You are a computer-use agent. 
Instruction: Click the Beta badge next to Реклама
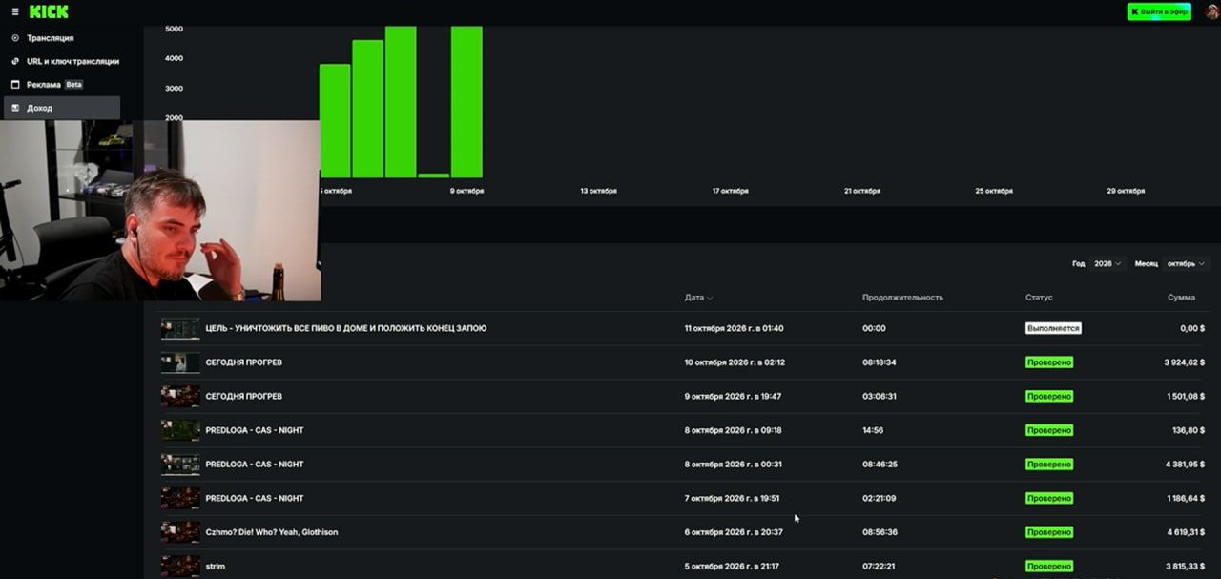73,85
